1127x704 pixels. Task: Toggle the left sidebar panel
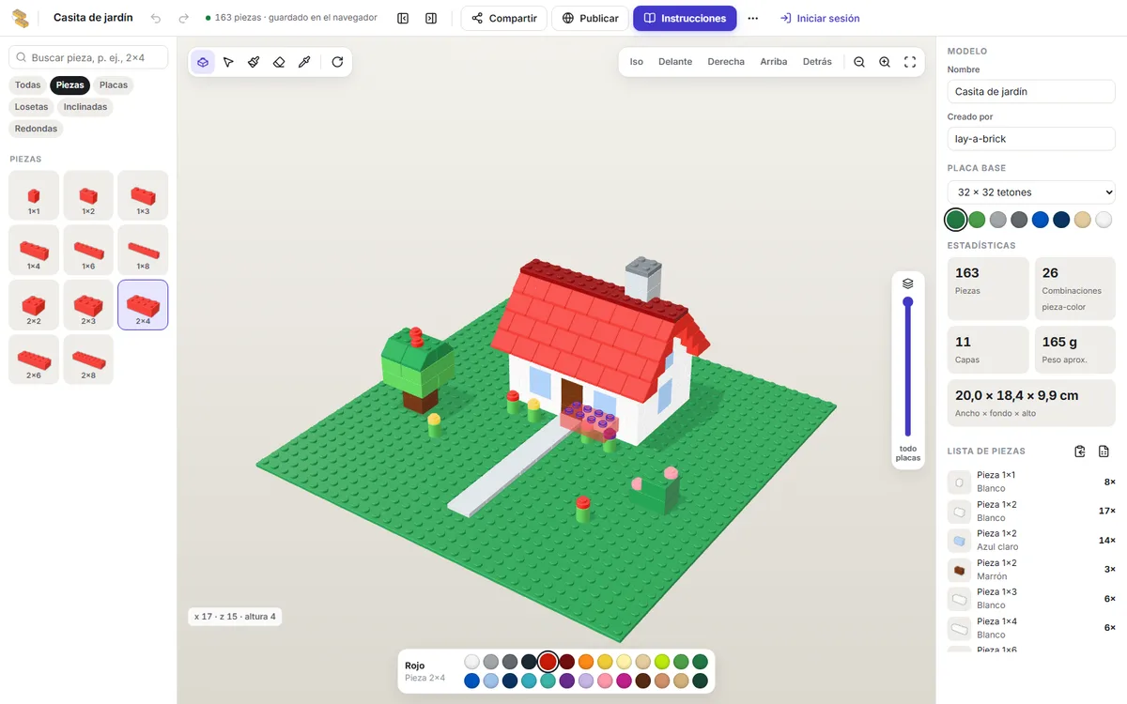coord(403,18)
